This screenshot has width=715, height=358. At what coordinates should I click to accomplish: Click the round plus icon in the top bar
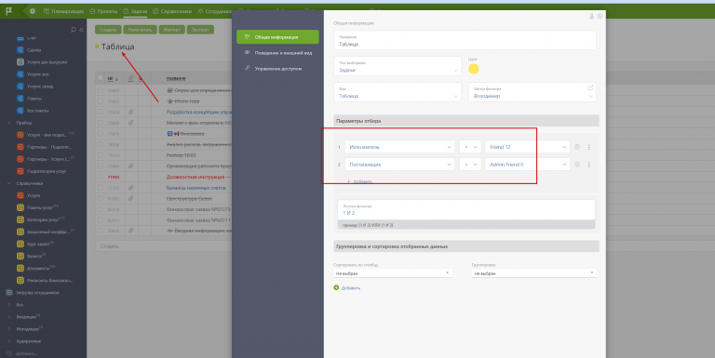click(x=33, y=11)
